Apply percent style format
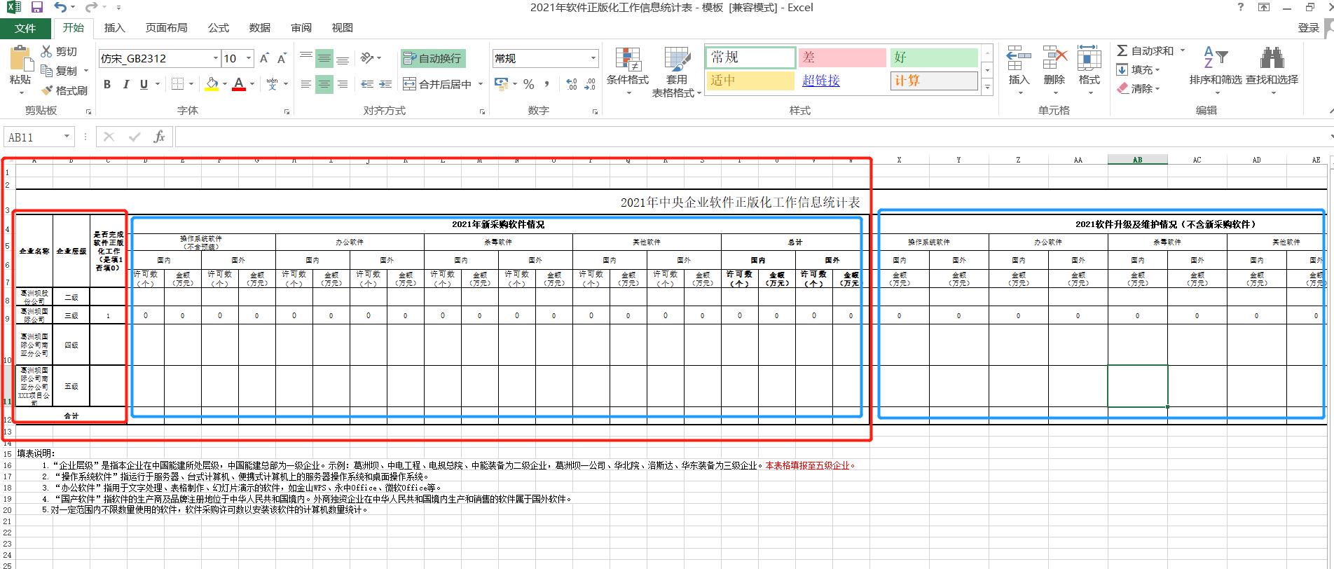Screen dimensions: 1334x569 tap(529, 84)
